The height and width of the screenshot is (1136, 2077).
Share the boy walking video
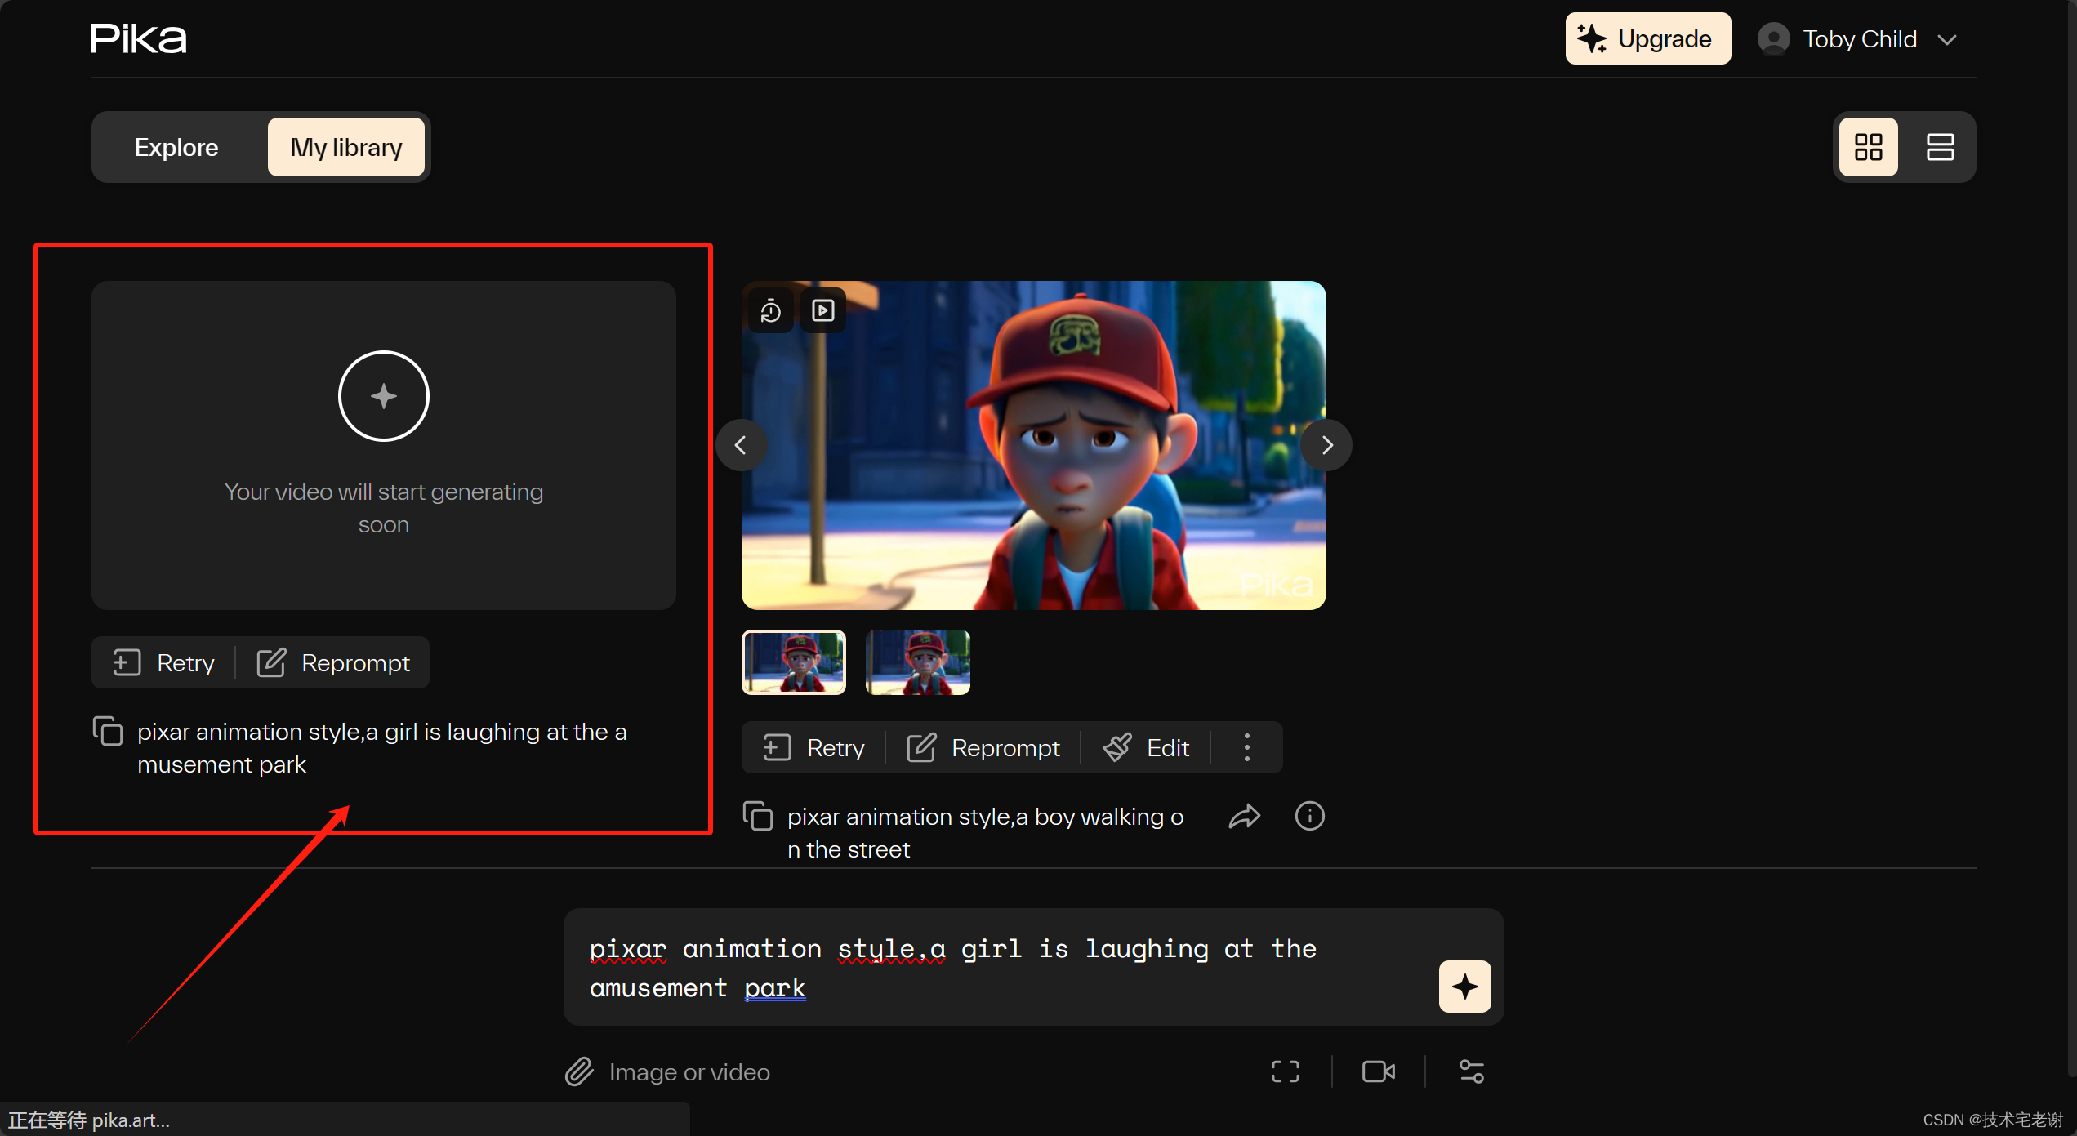point(1244,817)
